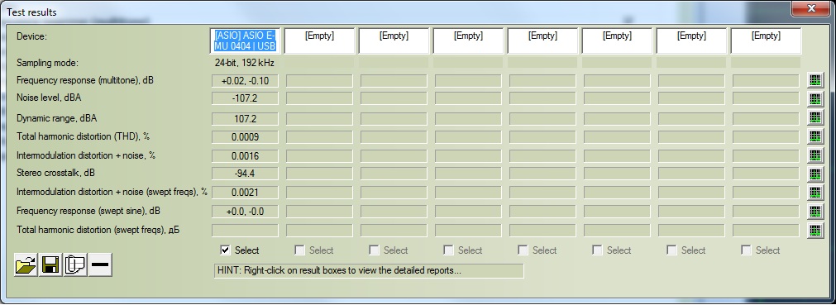Toggle Select checkbox under the second device slot
Screen dimensions: 836x305
[299, 250]
